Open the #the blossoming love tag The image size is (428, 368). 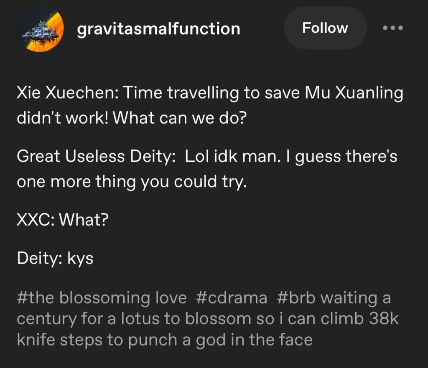tap(102, 298)
